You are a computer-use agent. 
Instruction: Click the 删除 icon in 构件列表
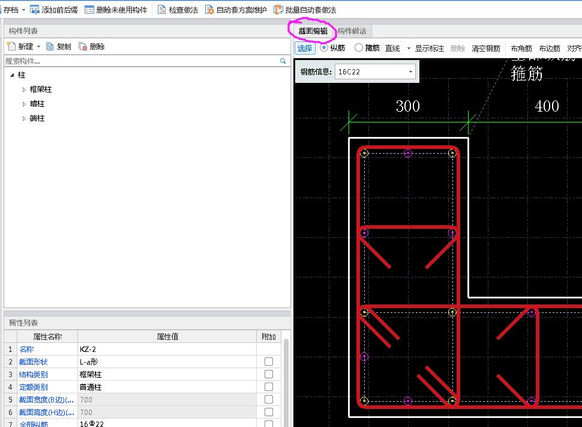click(83, 46)
